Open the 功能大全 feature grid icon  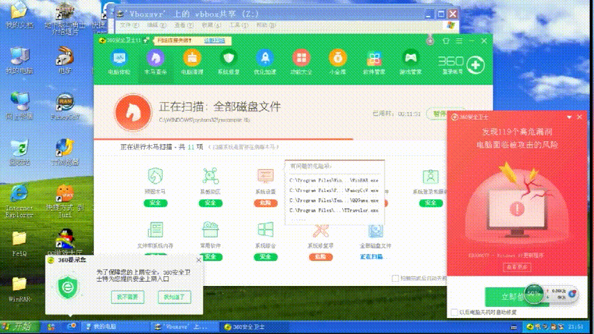click(301, 58)
